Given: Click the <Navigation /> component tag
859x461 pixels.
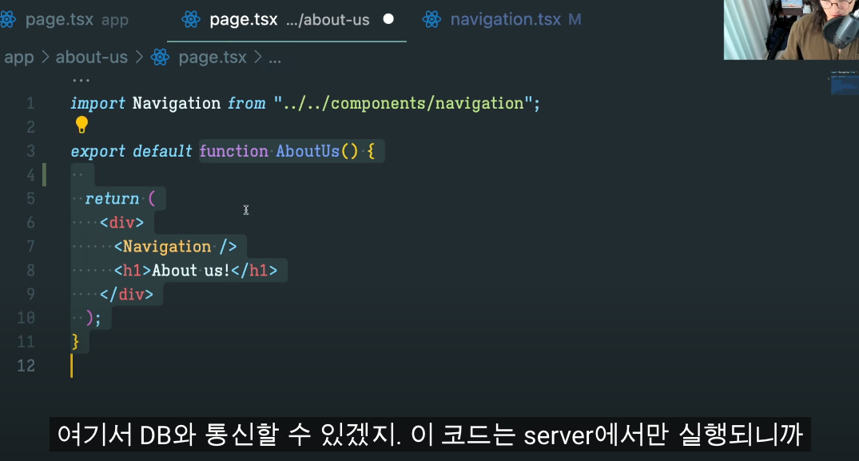Looking at the screenshot, I should [175, 247].
